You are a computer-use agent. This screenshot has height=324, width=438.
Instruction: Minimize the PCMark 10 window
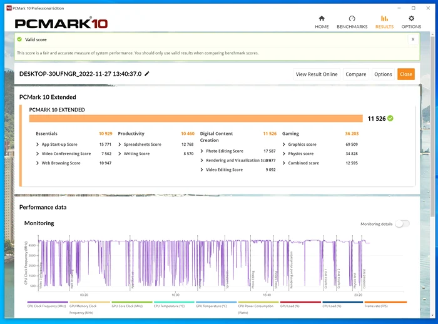[399, 8]
